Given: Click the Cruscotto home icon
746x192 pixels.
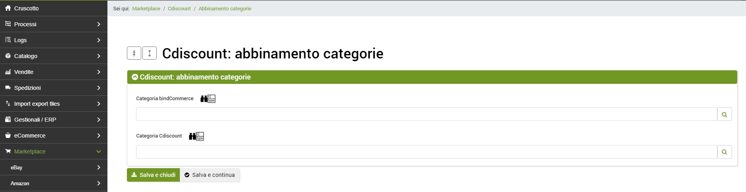Looking at the screenshot, I should coord(8,8).
